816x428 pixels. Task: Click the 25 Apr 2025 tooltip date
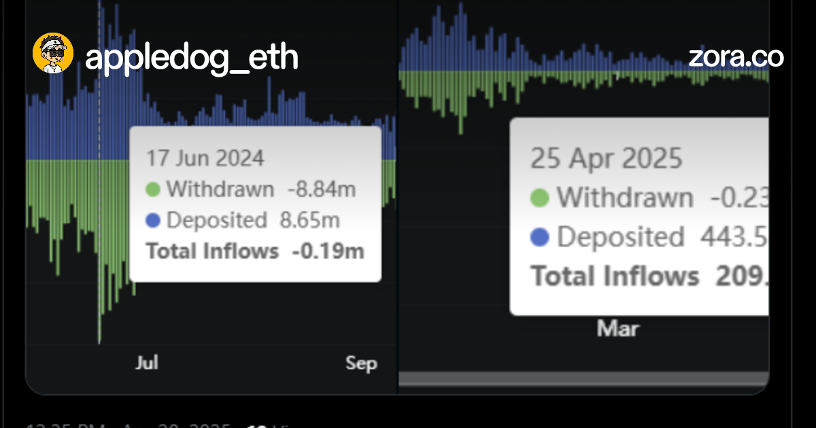tap(606, 158)
